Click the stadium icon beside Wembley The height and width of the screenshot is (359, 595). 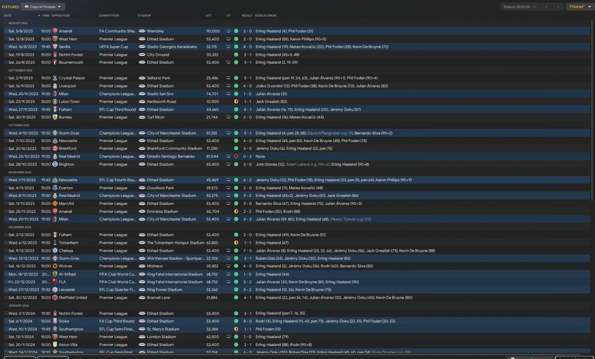[142, 31]
